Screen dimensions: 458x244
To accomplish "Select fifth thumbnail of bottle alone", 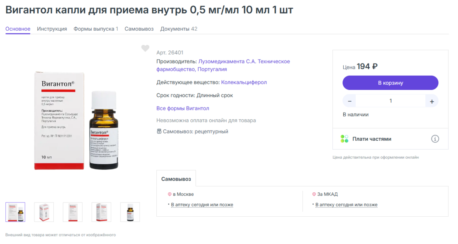I will click(x=130, y=212).
